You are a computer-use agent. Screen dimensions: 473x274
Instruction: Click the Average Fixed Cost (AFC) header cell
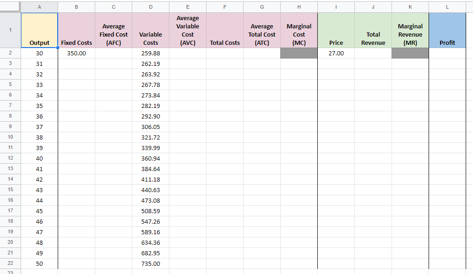(113, 30)
